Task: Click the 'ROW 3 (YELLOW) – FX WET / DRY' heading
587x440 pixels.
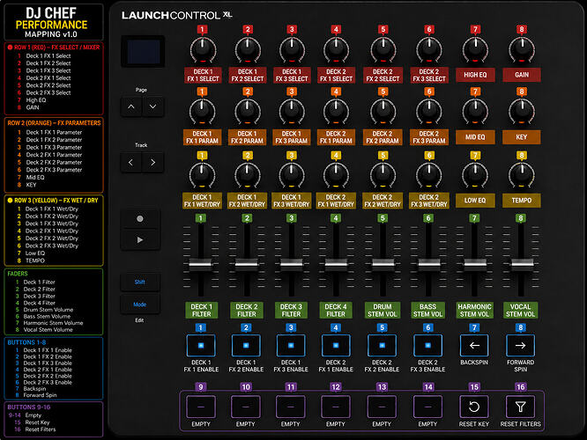Action: click(53, 201)
